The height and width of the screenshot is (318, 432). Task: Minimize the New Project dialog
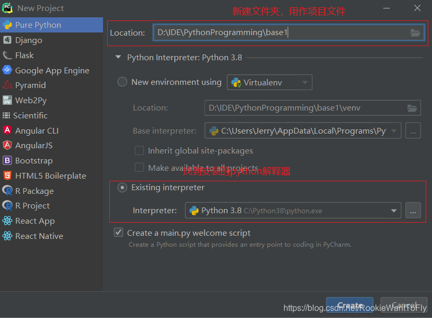(386, 8)
